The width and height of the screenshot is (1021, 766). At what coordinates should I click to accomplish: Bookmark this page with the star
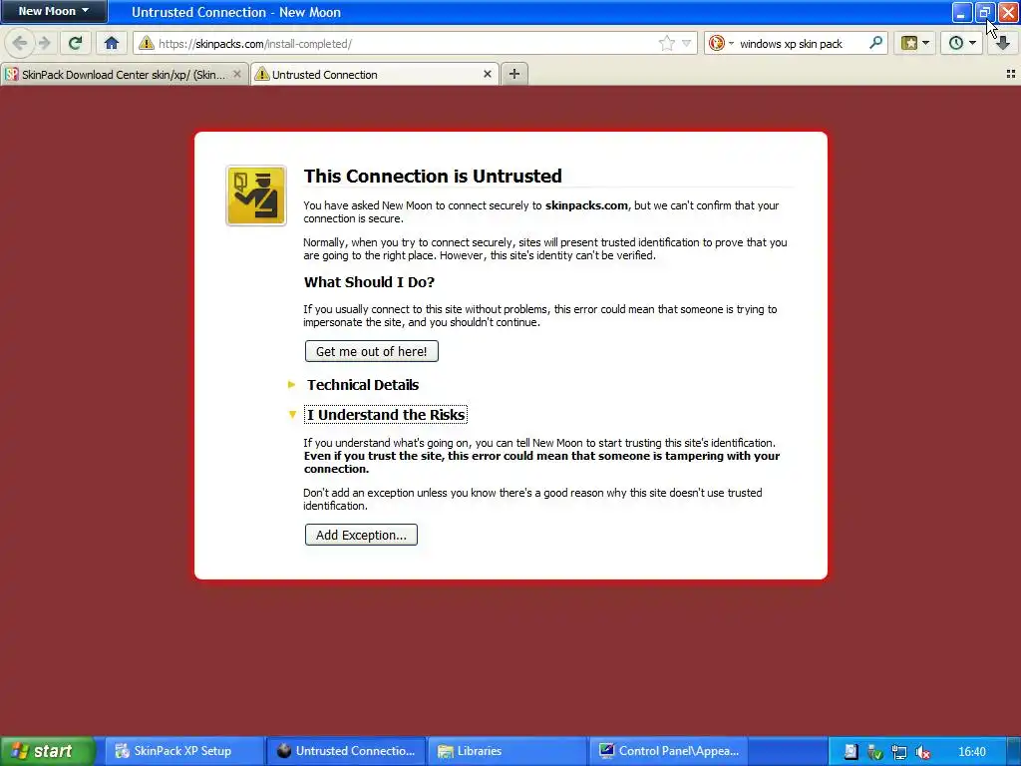pyautogui.click(x=667, y=44)
